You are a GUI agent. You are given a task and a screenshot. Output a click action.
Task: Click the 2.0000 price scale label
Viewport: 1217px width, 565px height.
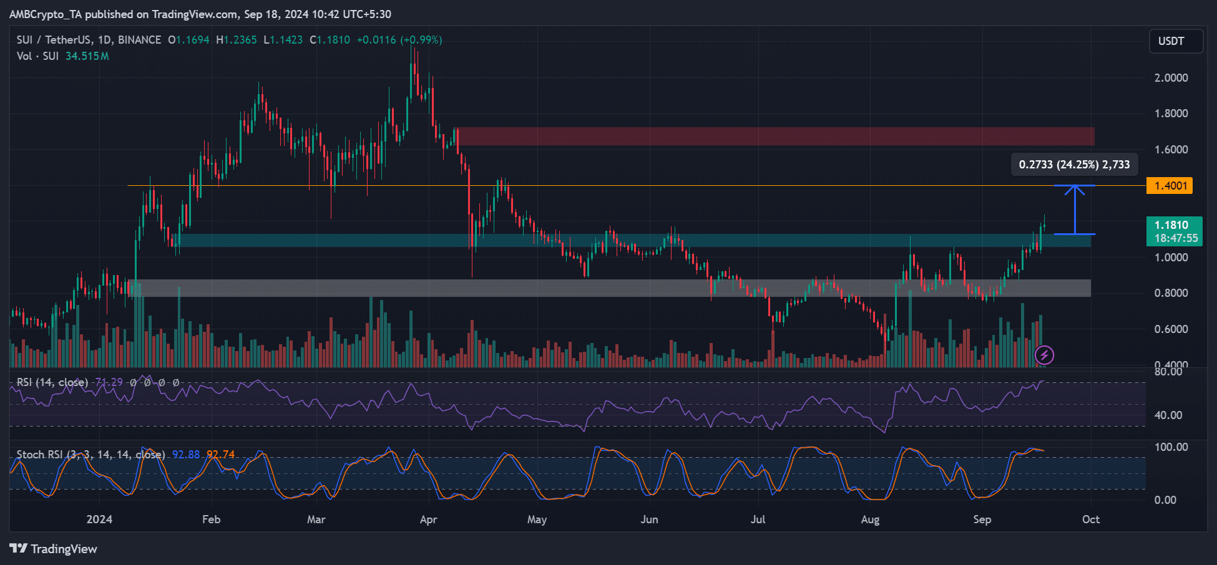[x=1171, y=78]
